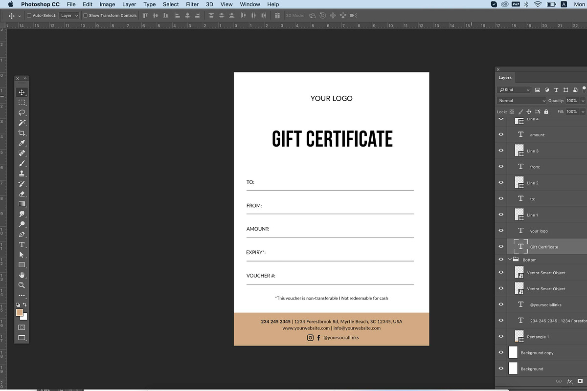587x391 pixels.
Task: Hide the Line 3 layer
Action: (x=501, y=151)
